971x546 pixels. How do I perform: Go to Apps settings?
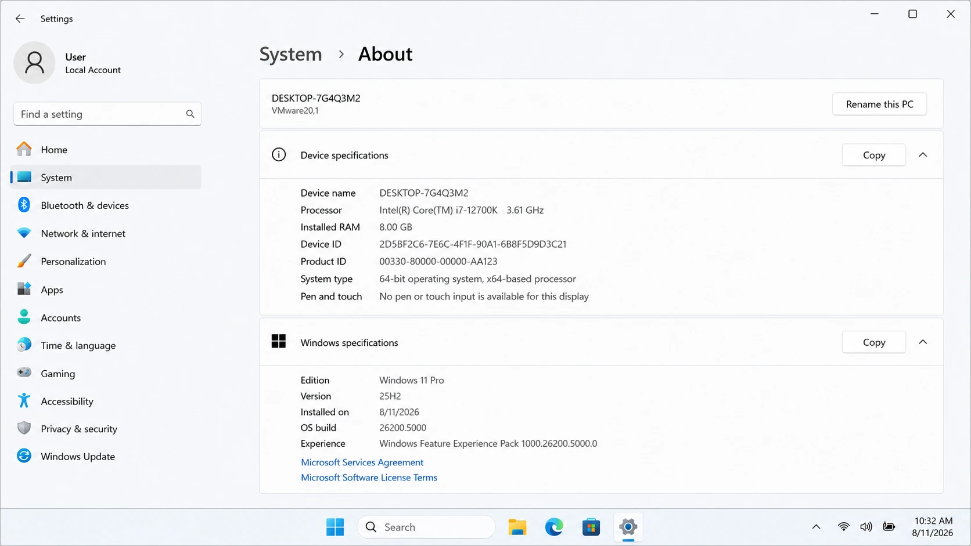(106, 290)
